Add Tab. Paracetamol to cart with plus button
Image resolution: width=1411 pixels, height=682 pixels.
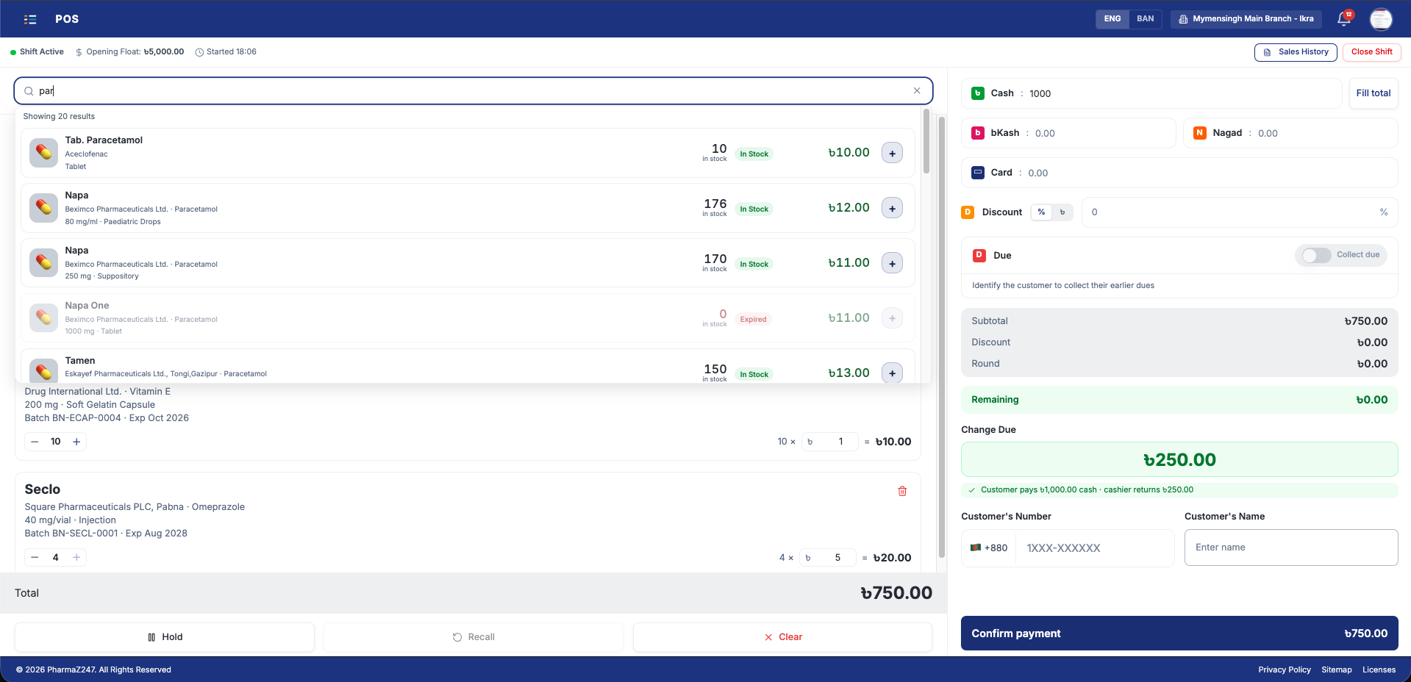pos(892,154)
